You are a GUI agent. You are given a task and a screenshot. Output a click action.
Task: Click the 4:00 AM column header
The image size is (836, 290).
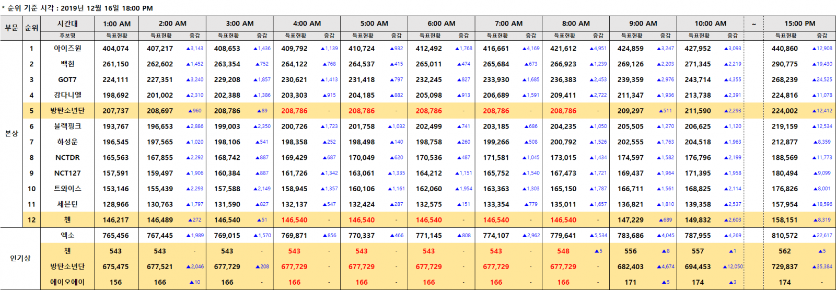pos(307,24)
